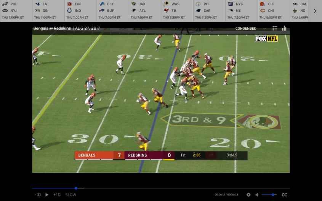Toggle closed captions with CC
Image resolution: width=322 pixels, height=201 pixels.
(x=284, y=195)
